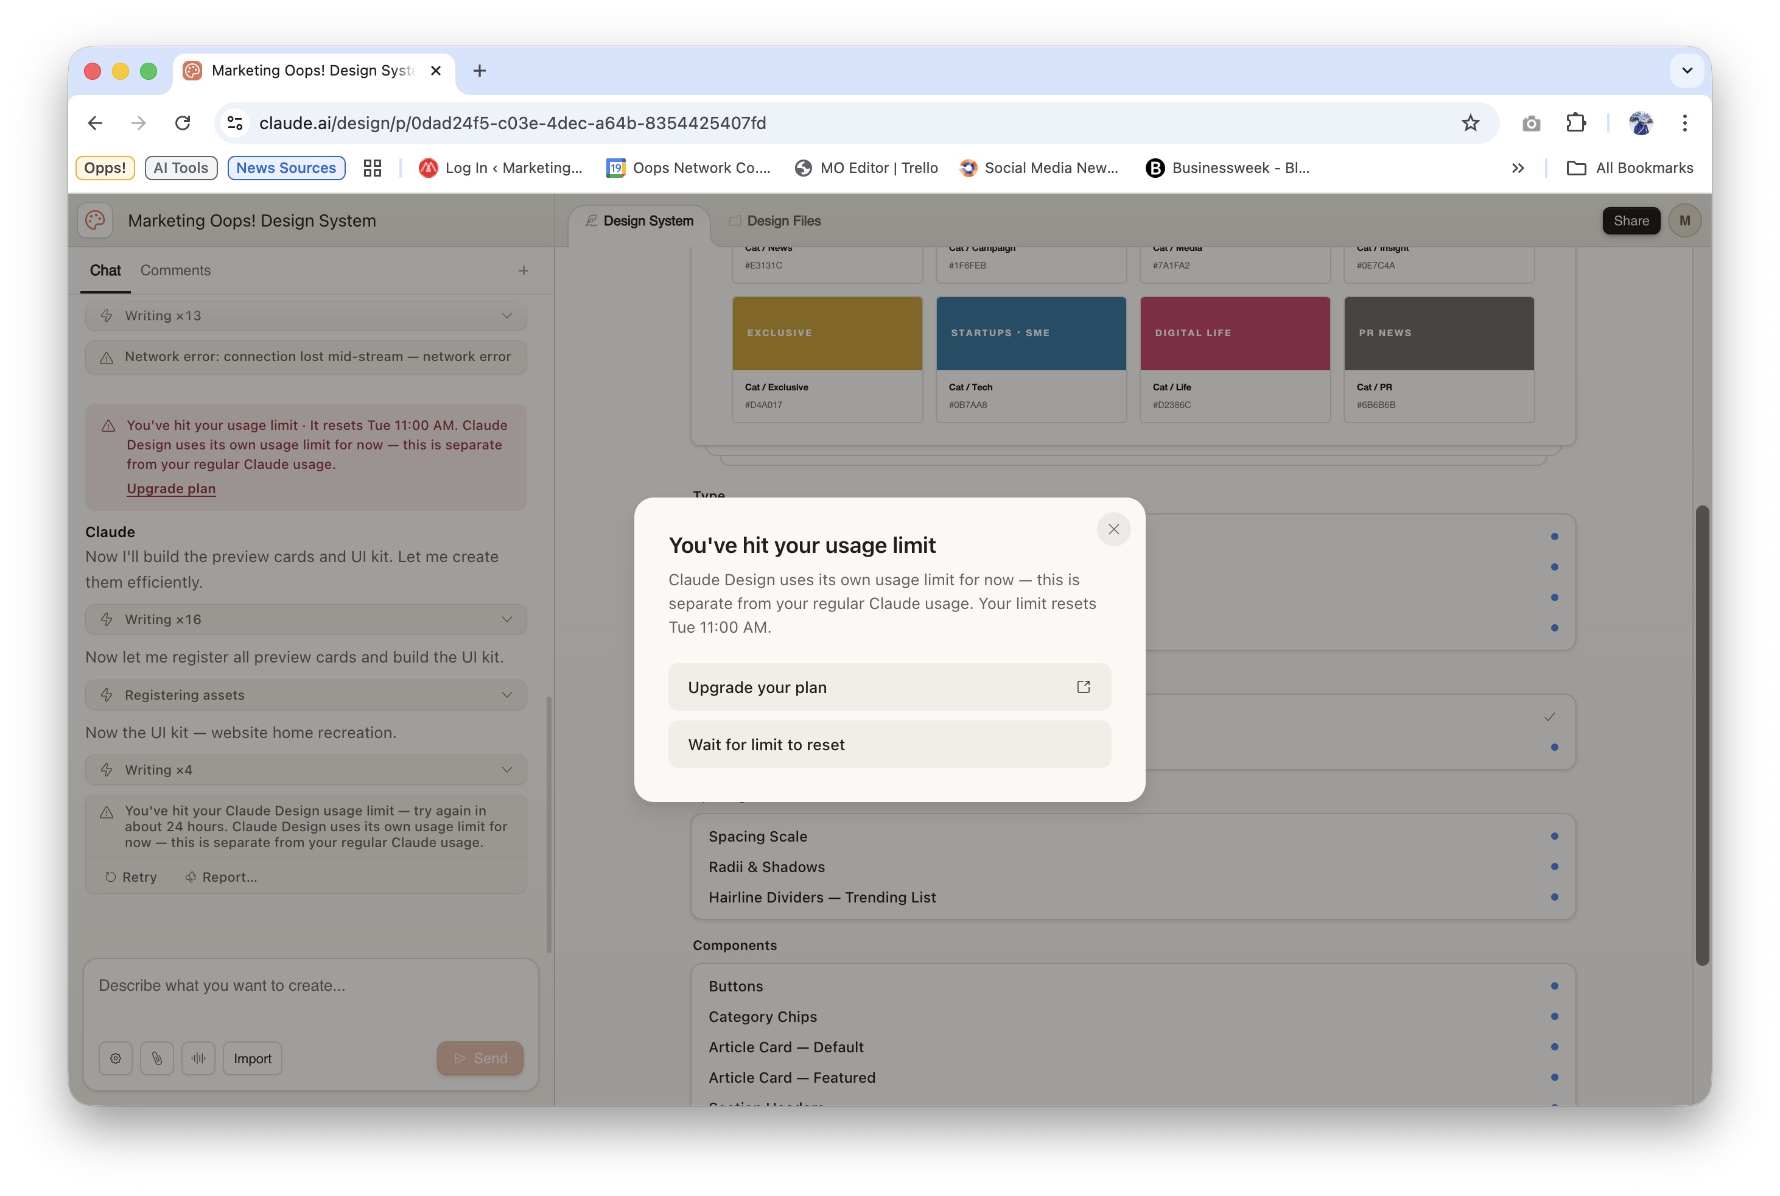The width and height of the screenshot is (1780, 1196).
Task: Click the paperclip attach icon
Action: click(157, 1058)
